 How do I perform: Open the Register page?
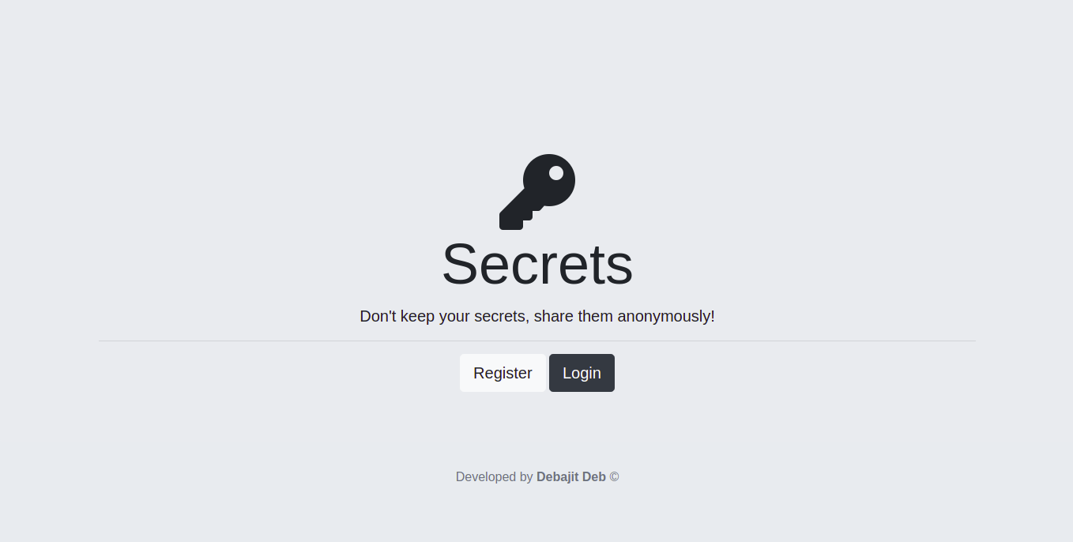tap(503, 373)
